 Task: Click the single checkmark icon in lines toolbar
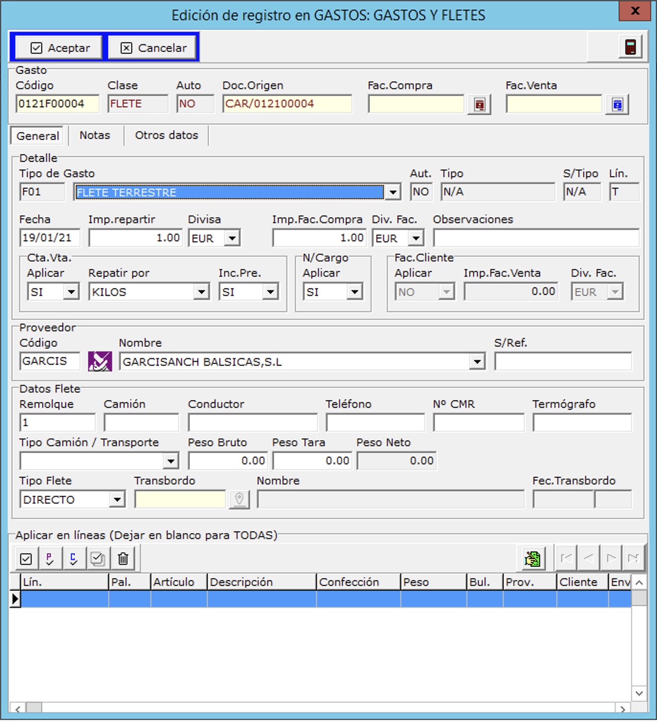(x=26, y=558)
